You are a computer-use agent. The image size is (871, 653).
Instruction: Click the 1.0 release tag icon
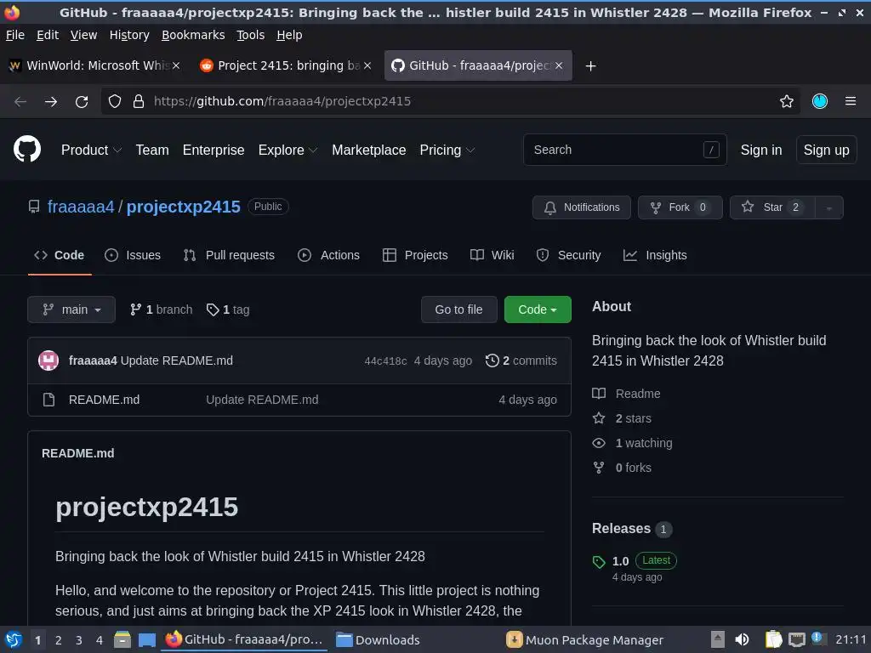point(599,562)
